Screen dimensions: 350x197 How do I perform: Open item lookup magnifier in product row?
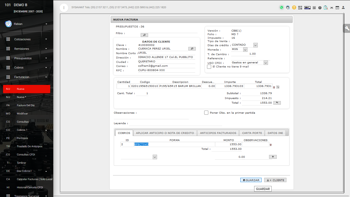278,87
